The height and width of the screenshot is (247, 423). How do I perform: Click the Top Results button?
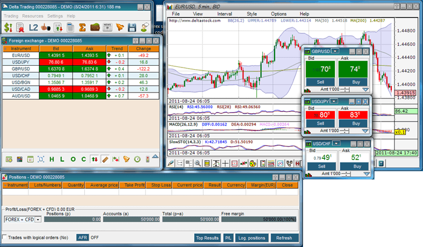pos(207,238)
